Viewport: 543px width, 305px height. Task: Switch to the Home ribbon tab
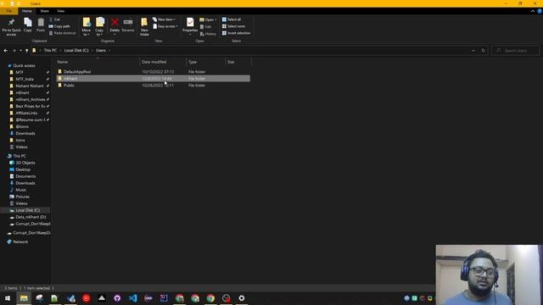click(26, 11)
